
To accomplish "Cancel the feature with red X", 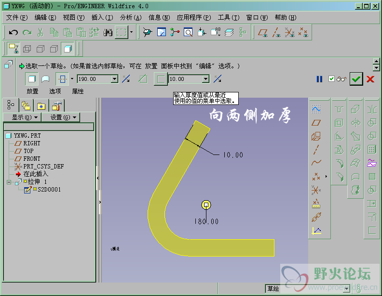I will coord(370,79).
